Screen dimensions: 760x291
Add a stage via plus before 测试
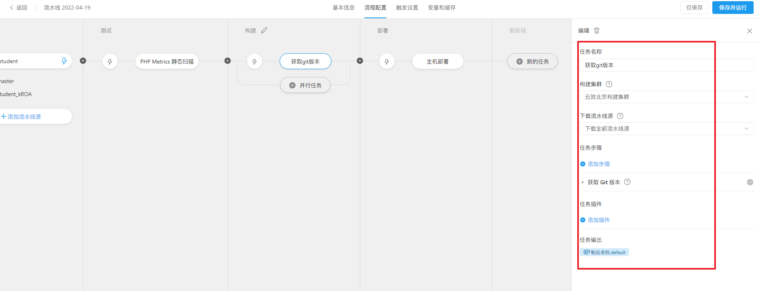coord(83,61)
